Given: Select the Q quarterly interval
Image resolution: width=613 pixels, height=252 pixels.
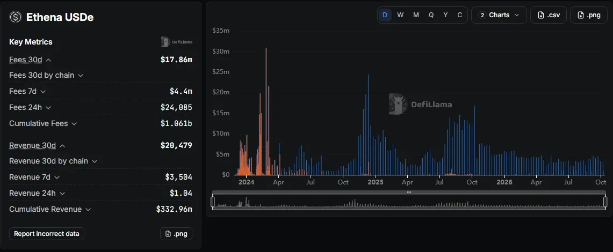Looking at the screenshot, I should tap(431, 15).
